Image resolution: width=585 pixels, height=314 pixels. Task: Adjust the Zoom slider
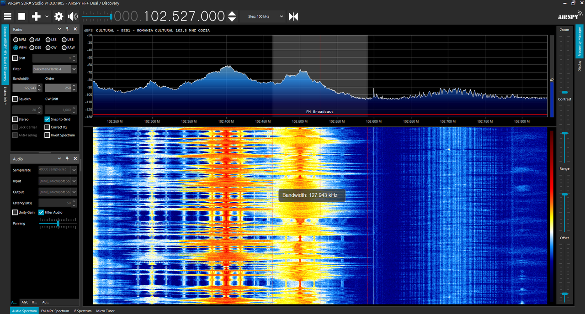pos(565,92)
